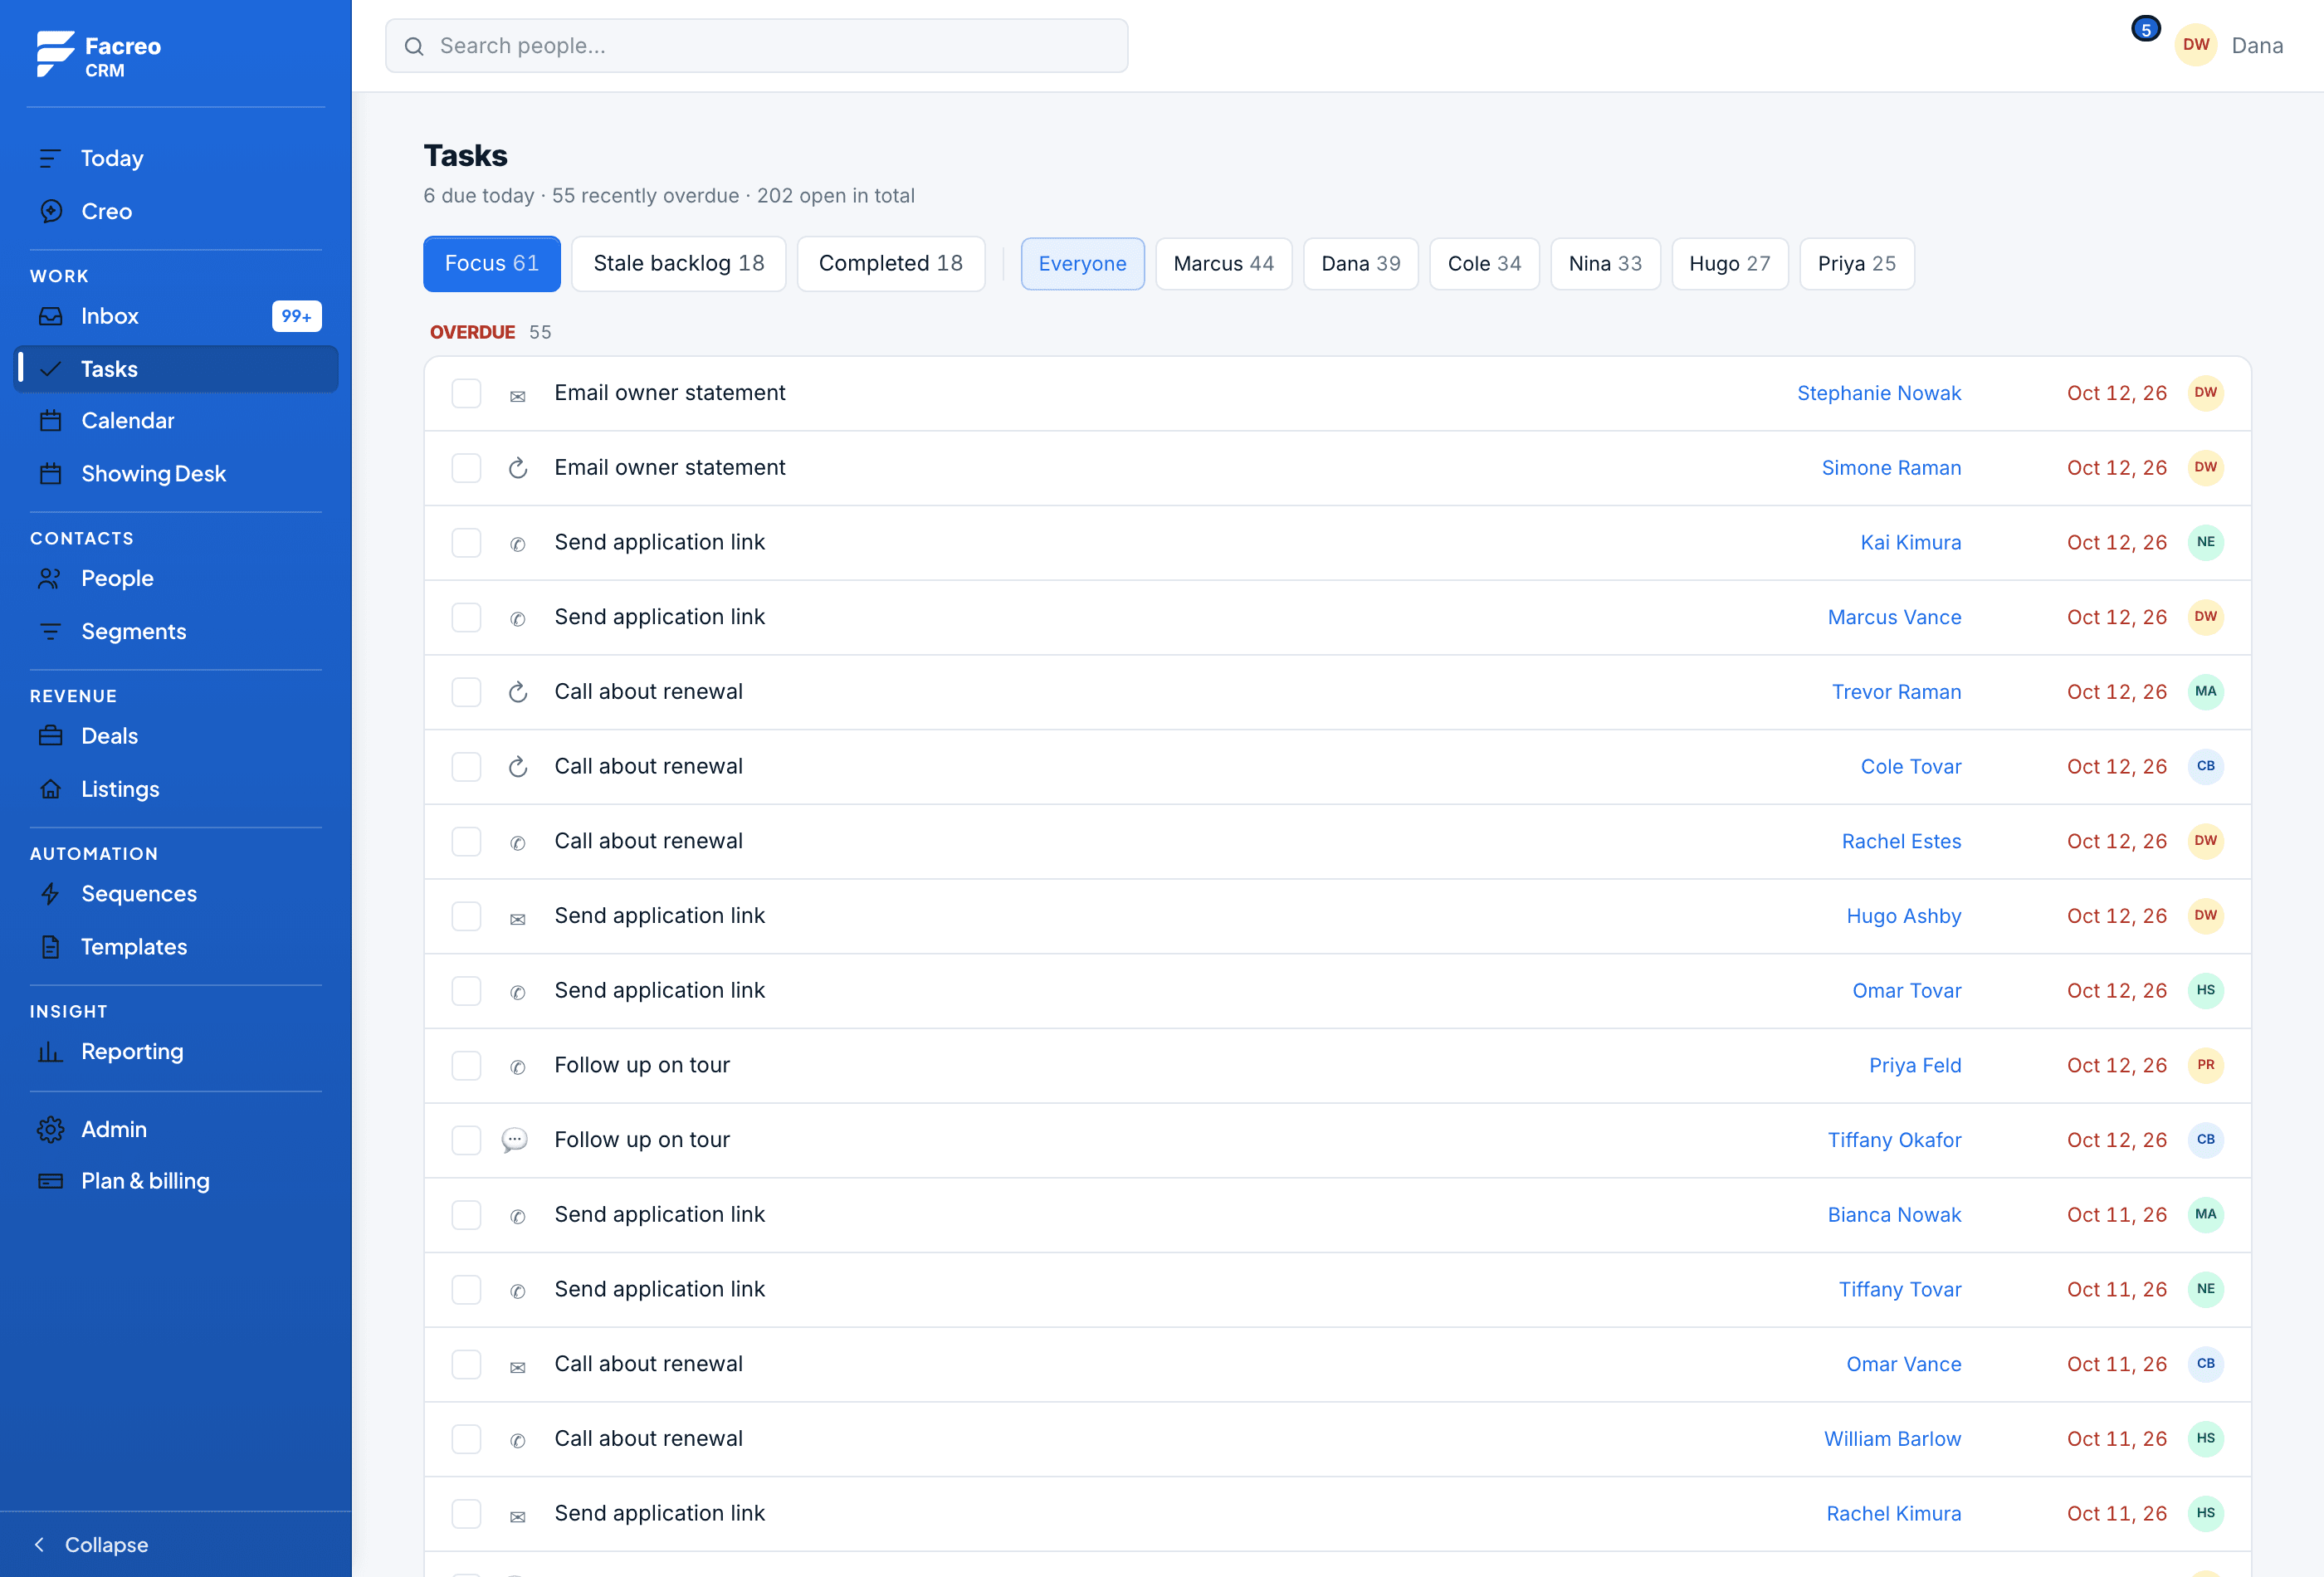Collapse the sidebar
The height and width of the screenshot is (1577, 2324).
92,1545
